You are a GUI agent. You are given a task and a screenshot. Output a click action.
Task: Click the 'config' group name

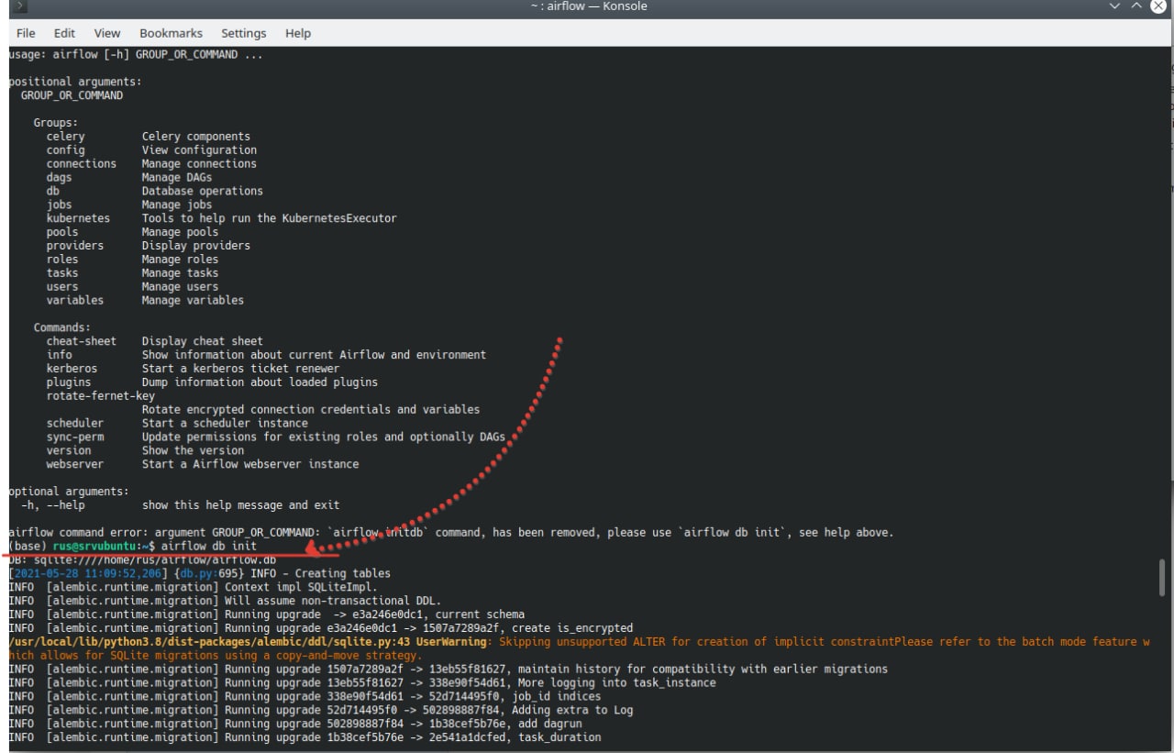pos(65,150)
